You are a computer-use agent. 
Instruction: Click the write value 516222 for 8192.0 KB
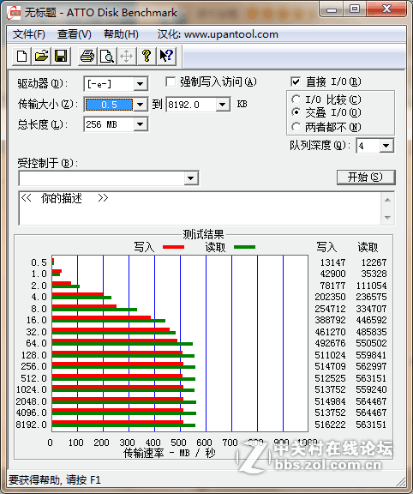point(330,425)
